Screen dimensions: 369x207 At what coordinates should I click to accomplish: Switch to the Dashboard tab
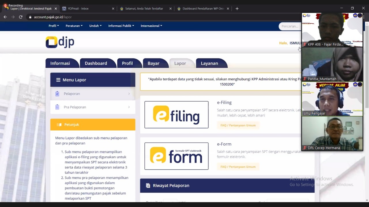(x=96, y=63)
